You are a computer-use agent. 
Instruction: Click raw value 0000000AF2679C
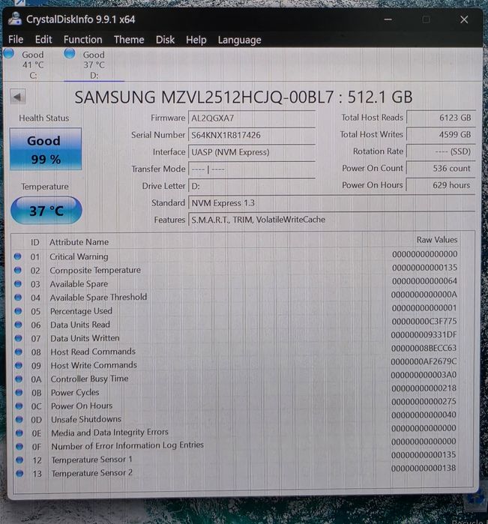(x=424, y=361)
